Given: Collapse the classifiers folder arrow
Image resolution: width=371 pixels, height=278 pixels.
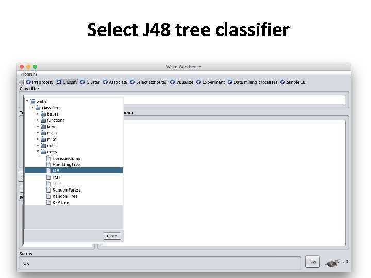Looking at the screenshot, I should pyautogui.click(x=32, y=108).
